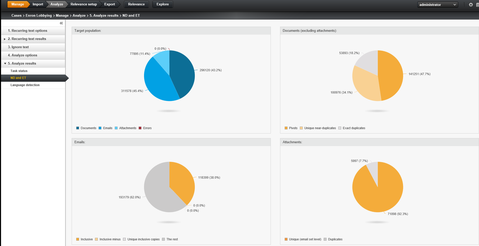The image size is (479, 246).
Task: Click the Pivots legend marker
Action: point(286,128)
